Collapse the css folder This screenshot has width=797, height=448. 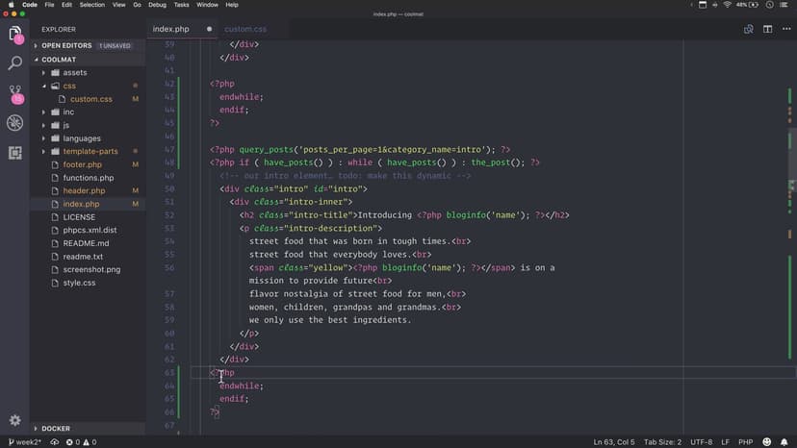[x=68, y=86]
